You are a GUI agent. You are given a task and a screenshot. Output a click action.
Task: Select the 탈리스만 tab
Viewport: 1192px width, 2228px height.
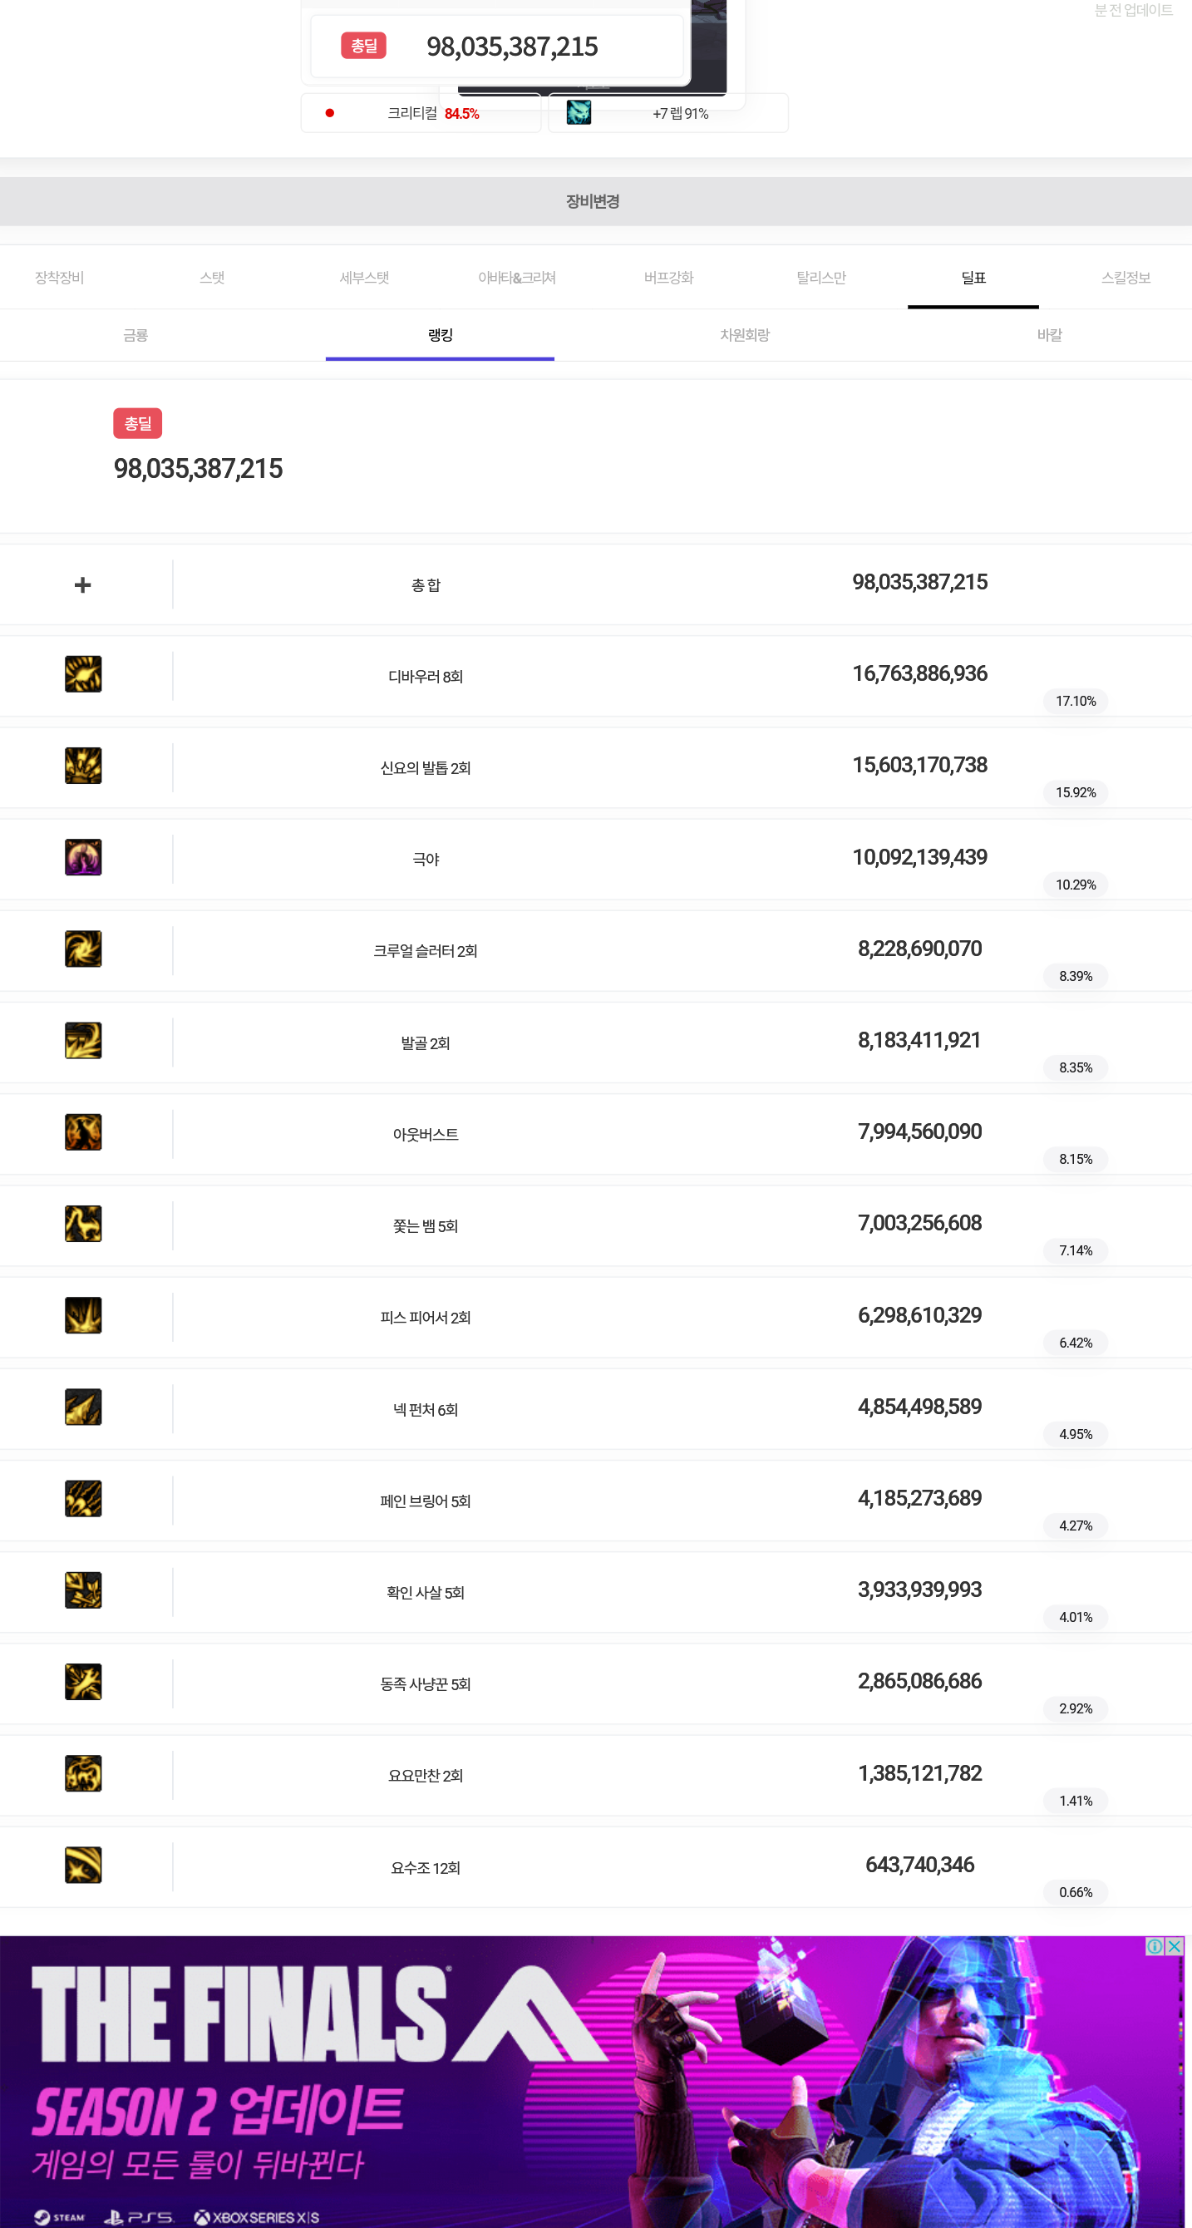(821, 278)
